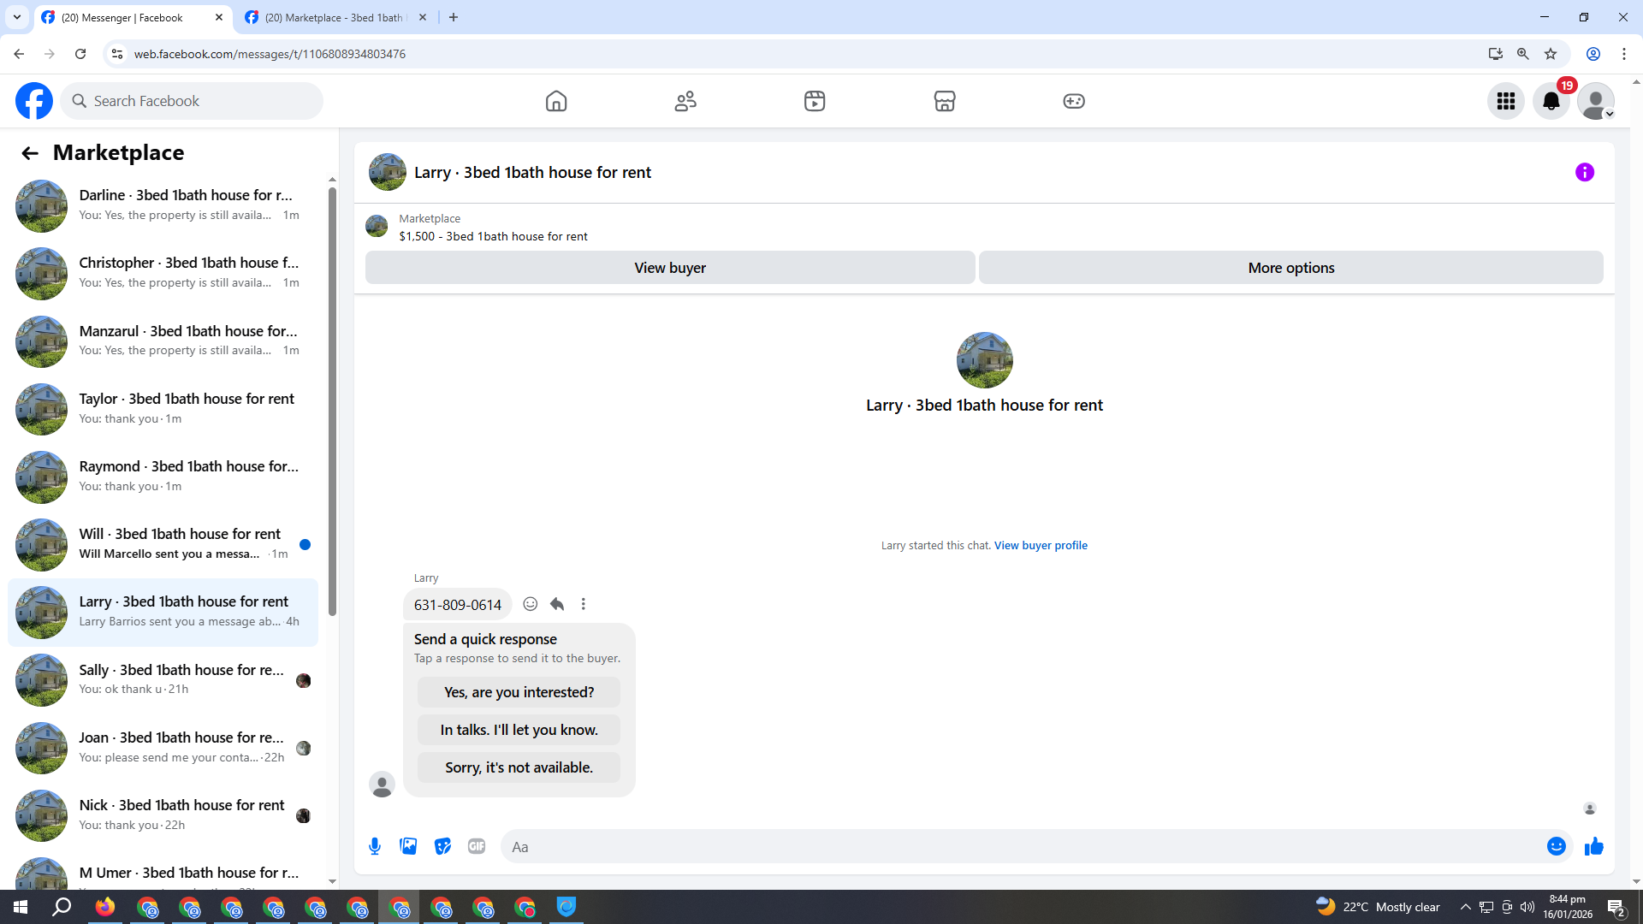Choose a sticker icon in composer
The width and height of the screenshot is (1643, 924).
[x=442, y=847]
